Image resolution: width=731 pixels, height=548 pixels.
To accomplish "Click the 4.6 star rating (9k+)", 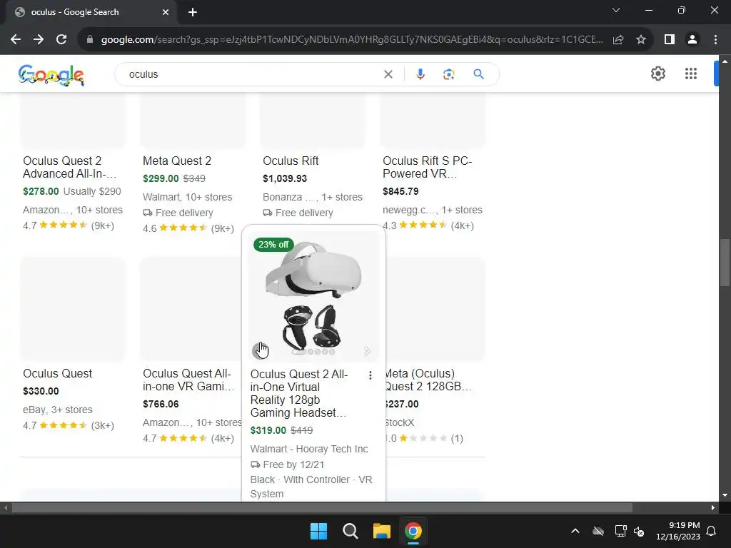I will (x=188, y=228).
